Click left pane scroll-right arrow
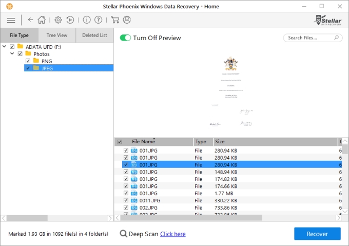 110,218
